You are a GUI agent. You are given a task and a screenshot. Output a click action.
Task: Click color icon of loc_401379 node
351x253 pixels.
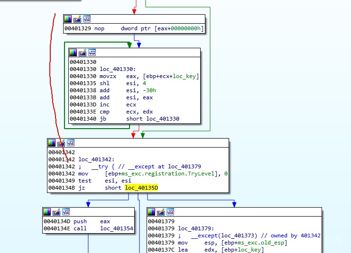(151, 212)
